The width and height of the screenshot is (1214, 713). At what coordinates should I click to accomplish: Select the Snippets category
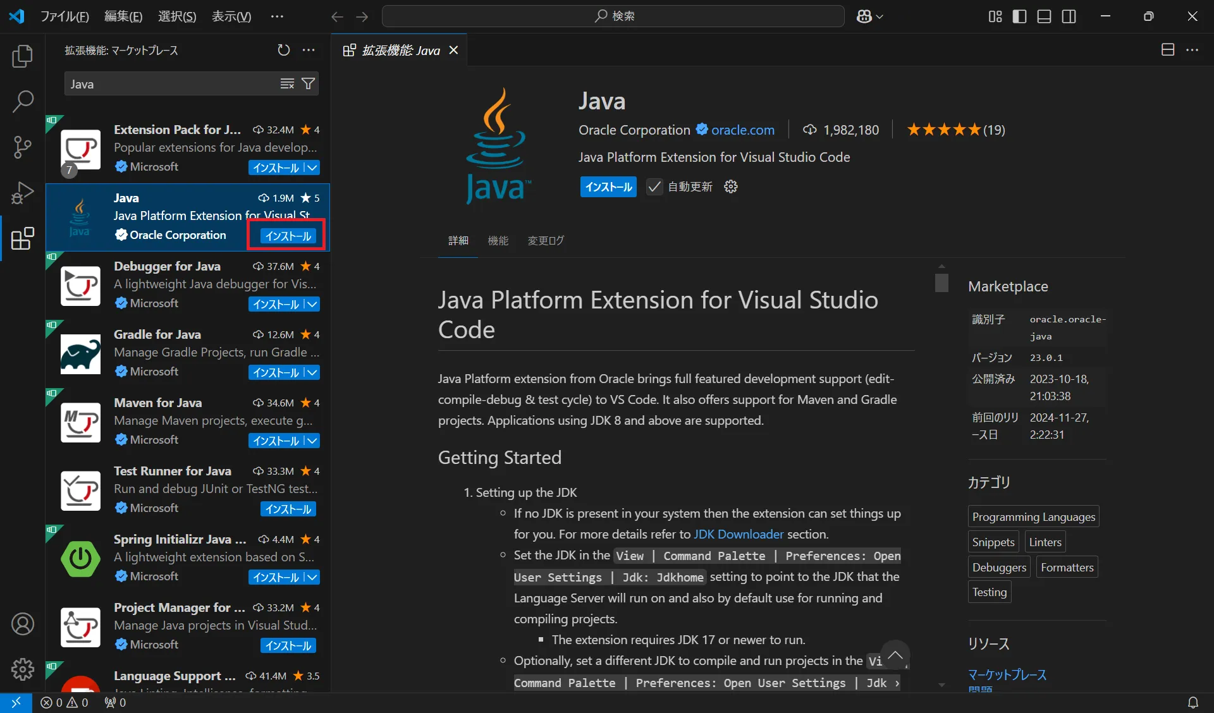993,542
